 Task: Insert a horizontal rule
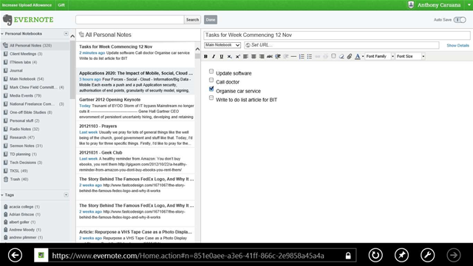293,56
